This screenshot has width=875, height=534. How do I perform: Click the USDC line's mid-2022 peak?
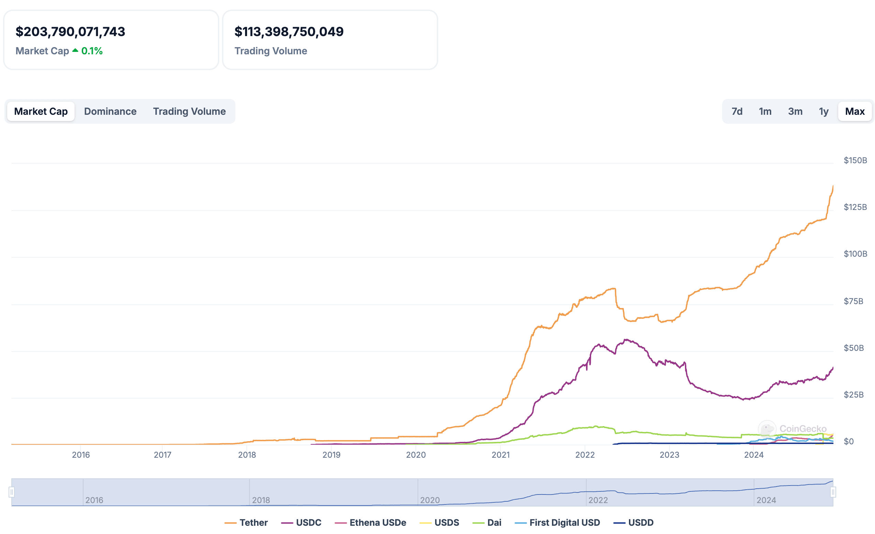pos(626,340)
